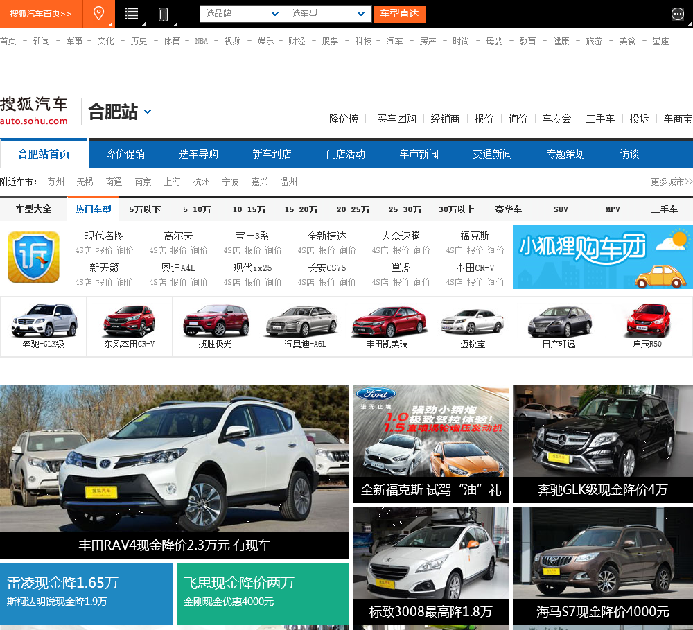Open the 选品牌 brand dropdown
Viewport: 693px width, 630px height.
[243, 14]
